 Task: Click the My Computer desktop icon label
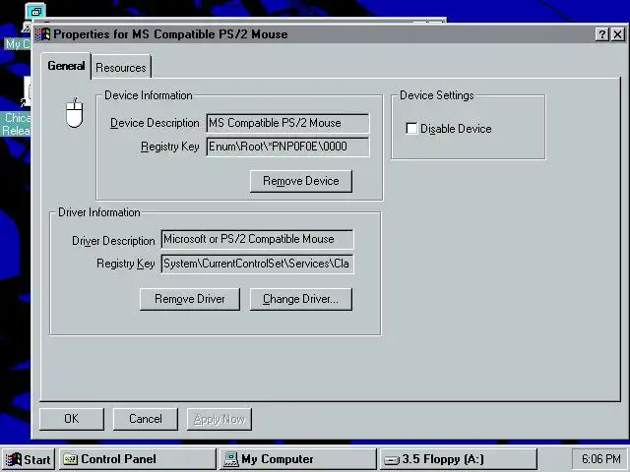pos(18,44)
